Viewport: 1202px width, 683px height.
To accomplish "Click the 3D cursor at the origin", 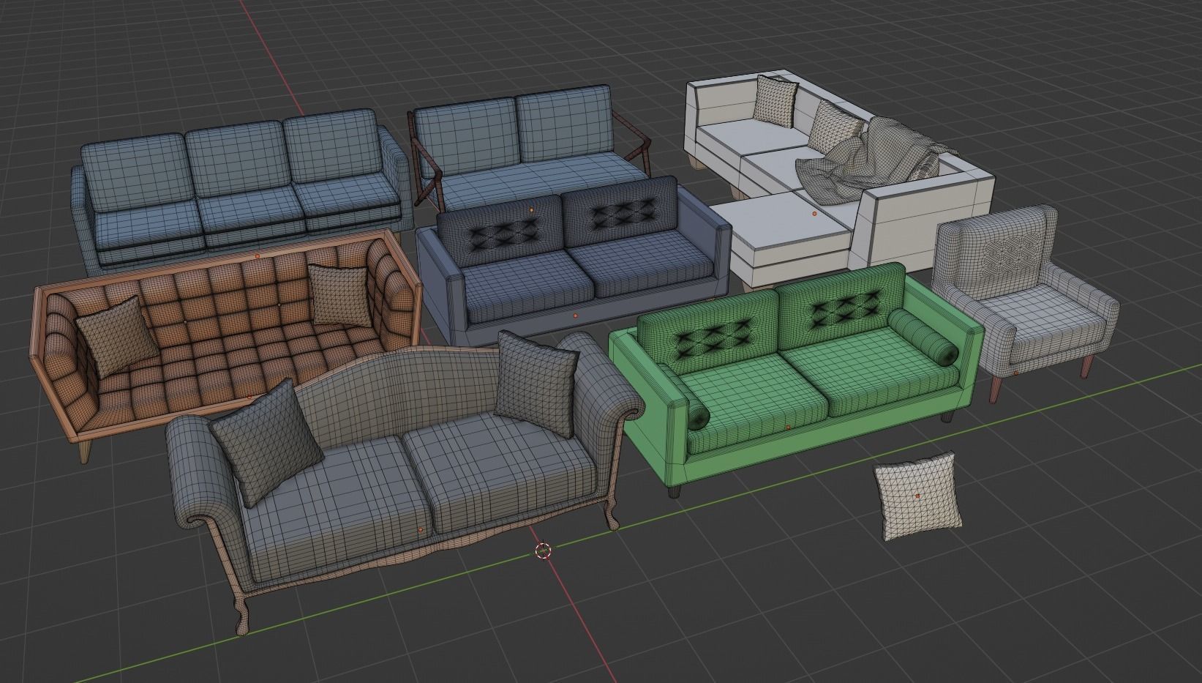I will click(543, 550).
